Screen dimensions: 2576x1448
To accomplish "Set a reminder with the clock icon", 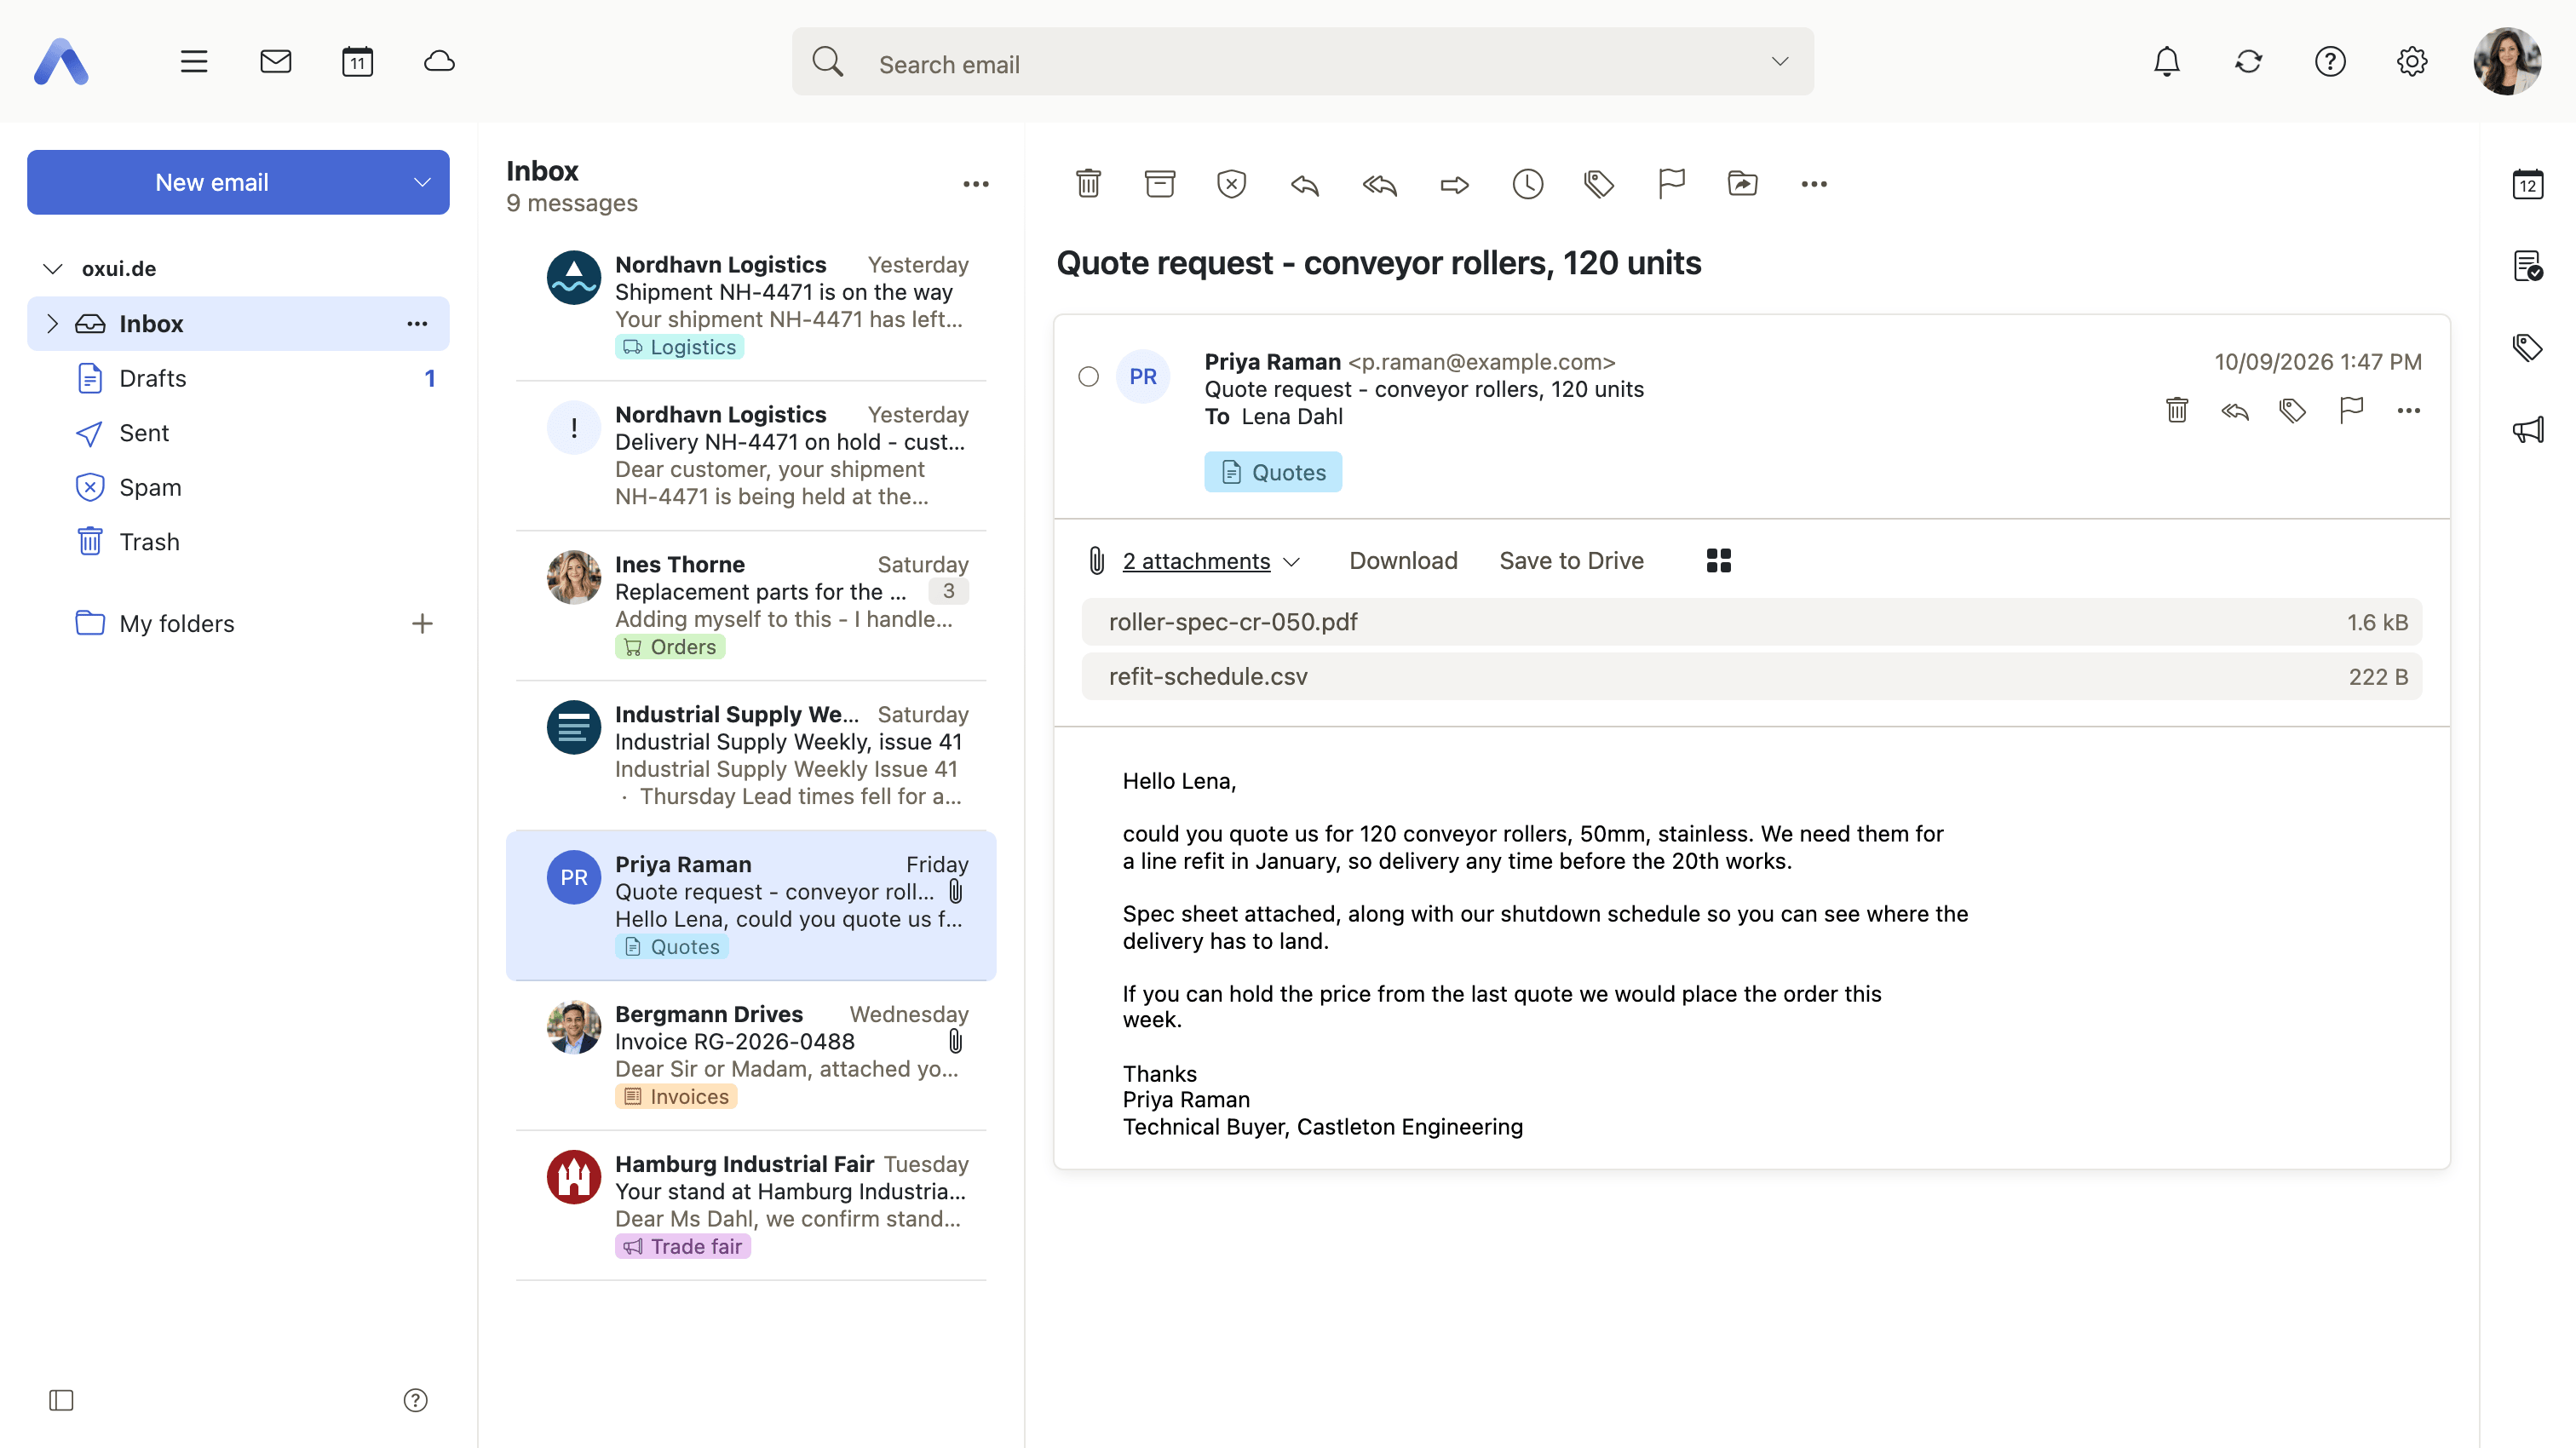I will 1527,184.
